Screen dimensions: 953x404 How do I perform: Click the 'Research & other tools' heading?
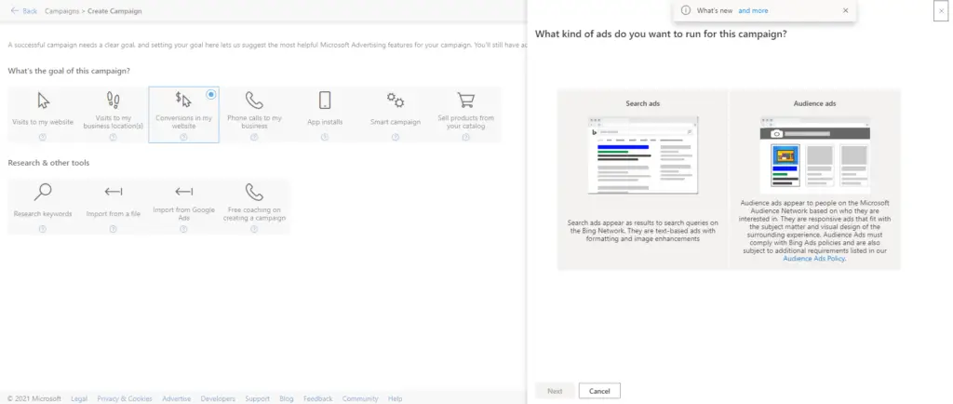[48, 163]
